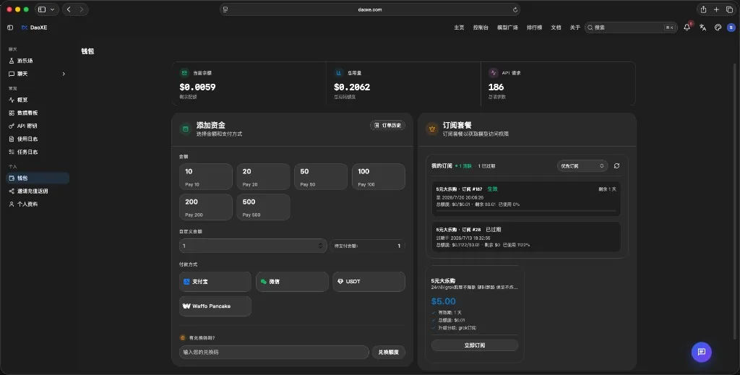Image resolution: width=740 pixels, height=375 pixels.
Task: Go to 排行榜 in the top navigation
Action: (x=534, y=28)
